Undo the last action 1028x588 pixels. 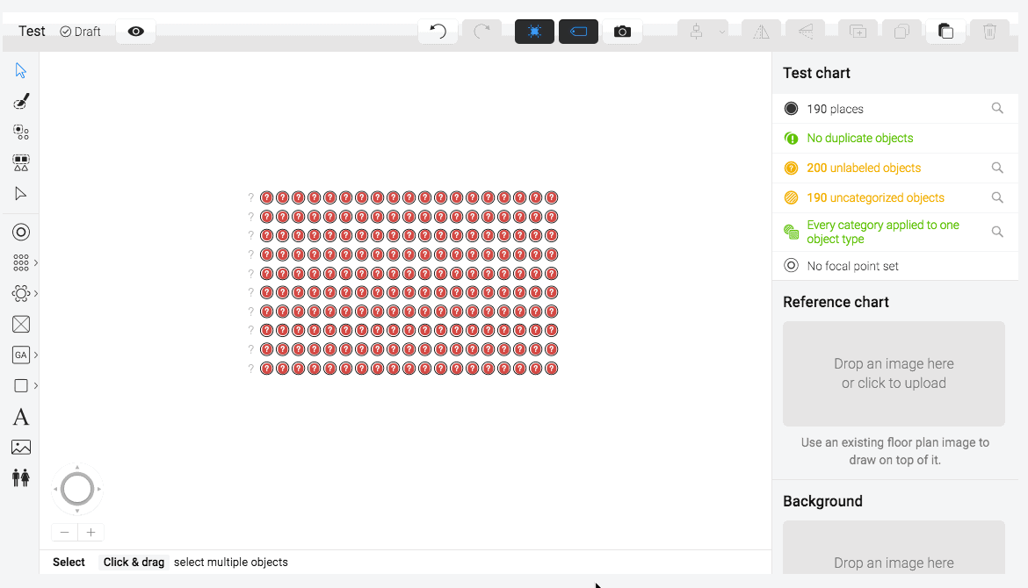(438, 32)
